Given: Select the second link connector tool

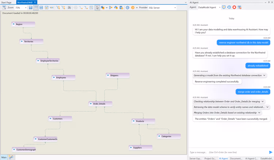Looking at the screenshot, I should [86, 8].
